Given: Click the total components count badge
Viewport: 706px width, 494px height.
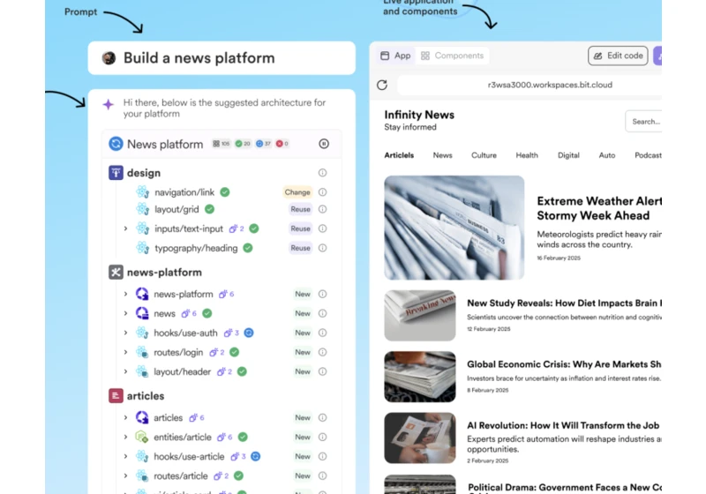Looking at the screenshot, I should coord(222,144).
